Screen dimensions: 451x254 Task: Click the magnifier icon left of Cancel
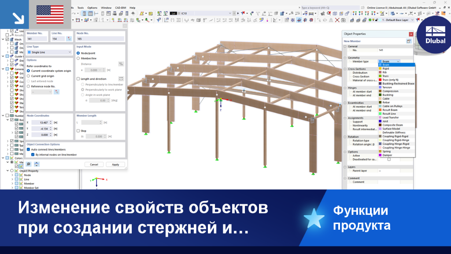click(x=29, y=164)
